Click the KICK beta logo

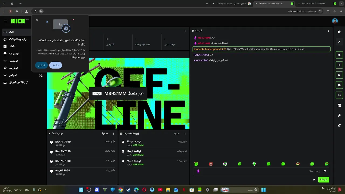point(20,21)
